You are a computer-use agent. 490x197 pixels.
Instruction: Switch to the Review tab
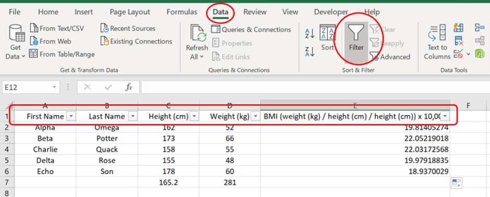(255, 12)
